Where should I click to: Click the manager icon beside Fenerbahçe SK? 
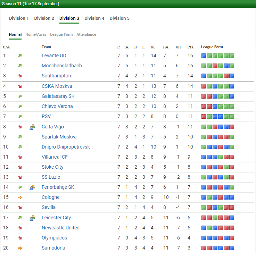(x=32, y=187)
